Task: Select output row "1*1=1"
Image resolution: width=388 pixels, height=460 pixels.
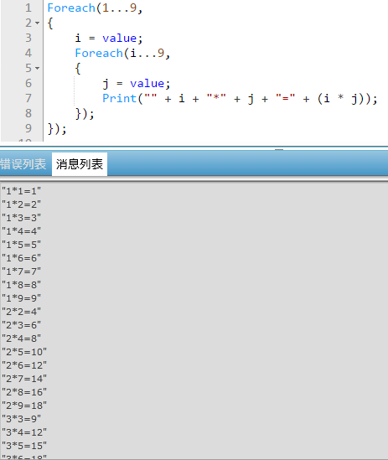Action: pos(22,191)
